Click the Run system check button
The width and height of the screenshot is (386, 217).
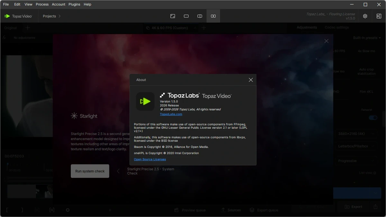(90, 171)
